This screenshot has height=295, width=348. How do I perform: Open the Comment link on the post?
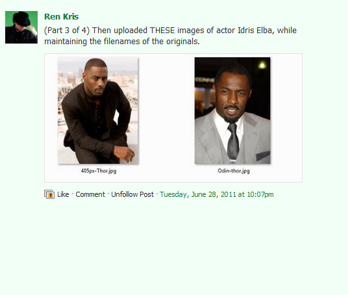point(90,194)
